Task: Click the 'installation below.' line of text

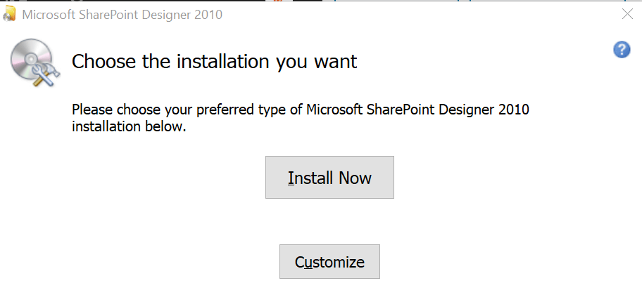Action: (x=129, y=126)
